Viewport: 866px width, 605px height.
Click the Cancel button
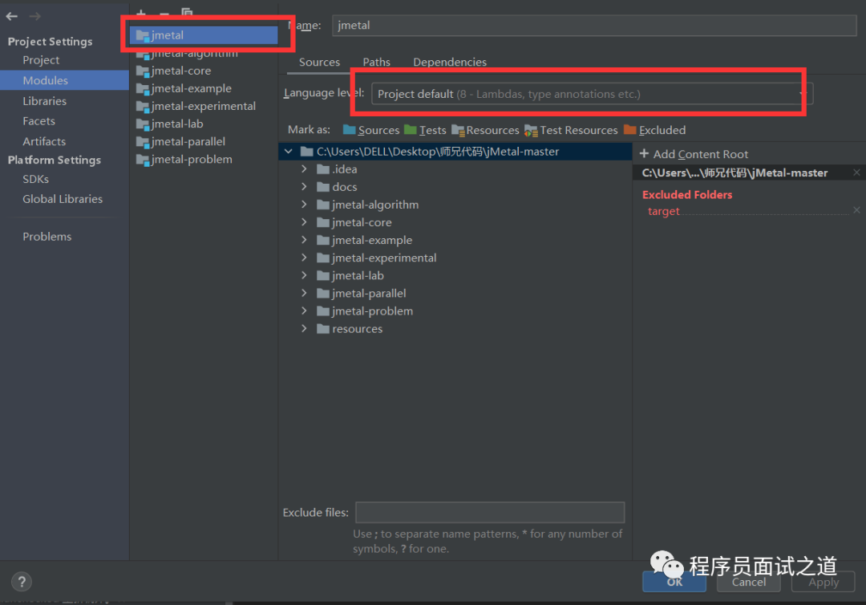tap(748, 582)
